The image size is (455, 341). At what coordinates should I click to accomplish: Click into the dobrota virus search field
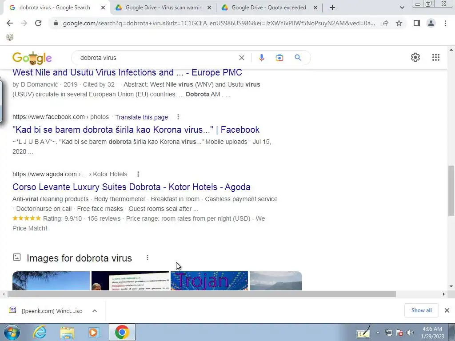[157, 58]
